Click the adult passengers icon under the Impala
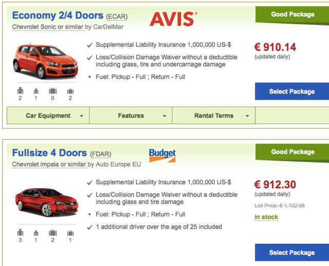 pos(20,232)
